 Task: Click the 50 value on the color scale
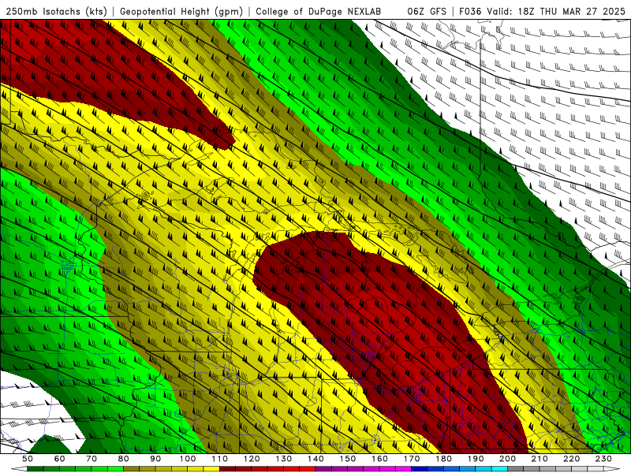tap(28, 459)
